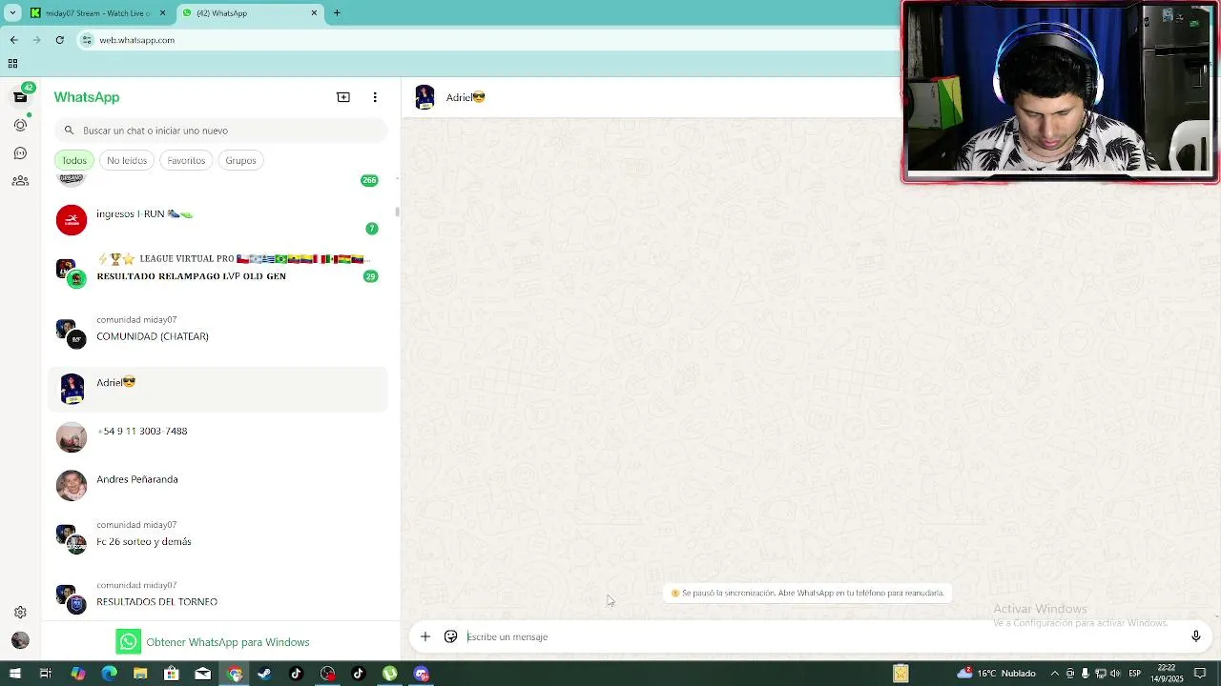Focus the 'Buscar un chat o iniciar uno nuevo' field
Screen dimensions: 1221x686
220,131
